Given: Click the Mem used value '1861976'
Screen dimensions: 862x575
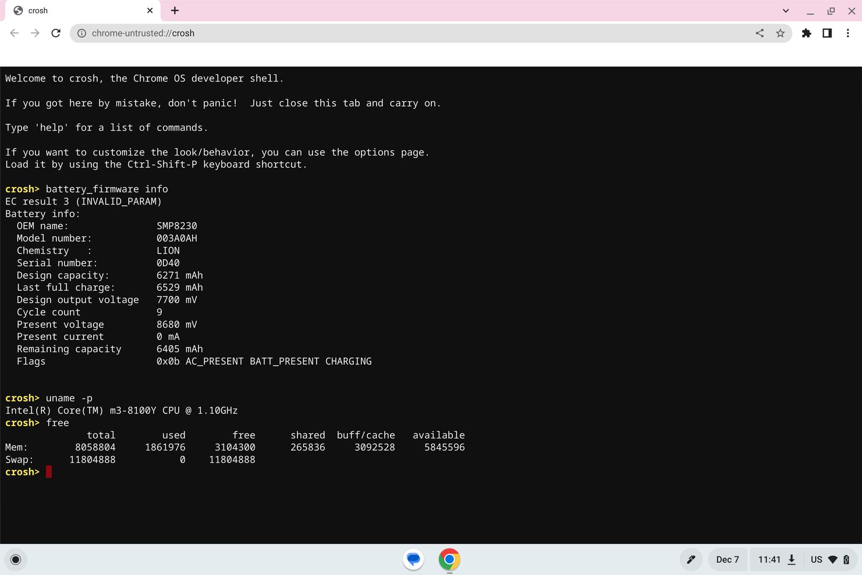Looking at the screenshot, I should pos(165,447).
